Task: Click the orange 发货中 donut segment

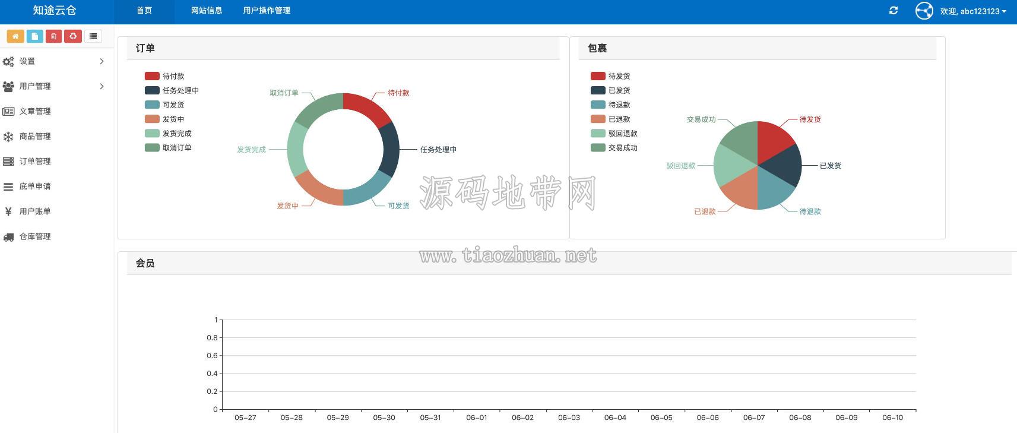Action: (318, 191)
